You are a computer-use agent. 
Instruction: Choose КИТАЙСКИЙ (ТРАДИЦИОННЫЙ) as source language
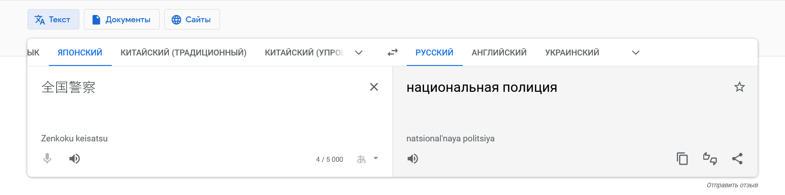(183, 53)
